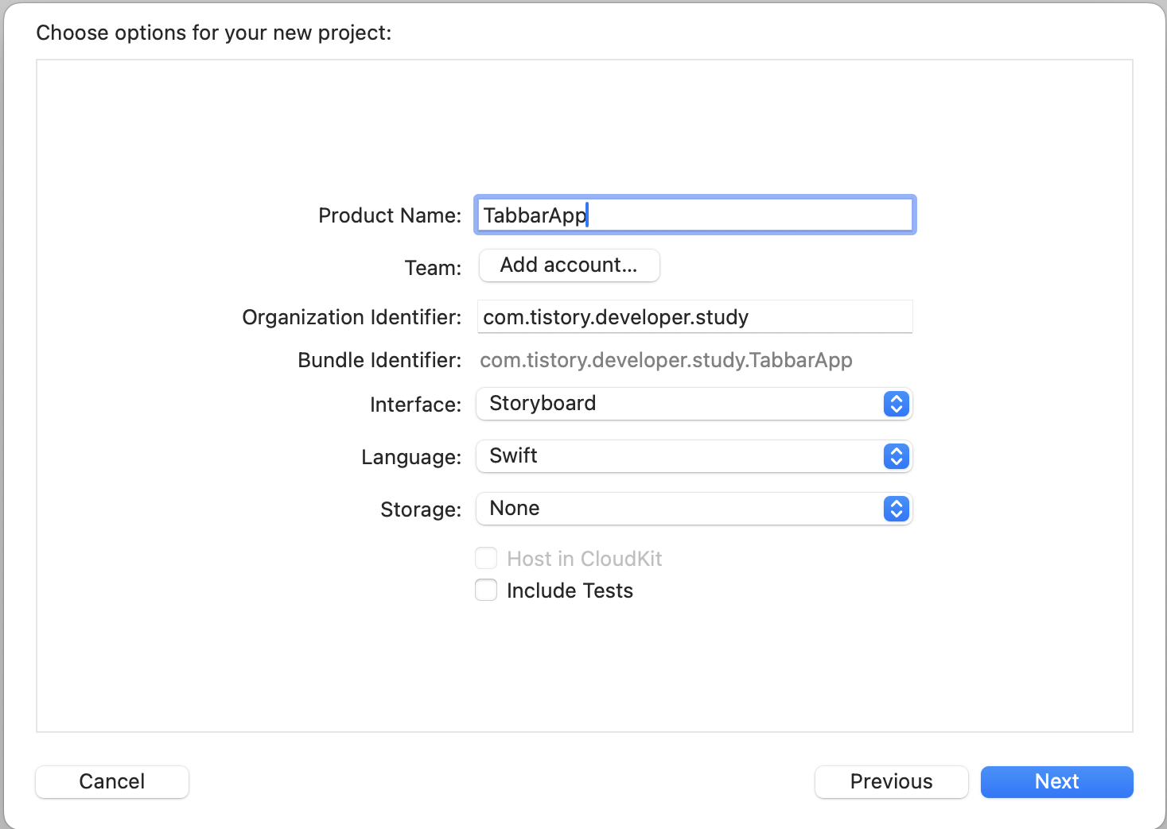
Task: Click the Add account... team button
Action: click(569, 265)
